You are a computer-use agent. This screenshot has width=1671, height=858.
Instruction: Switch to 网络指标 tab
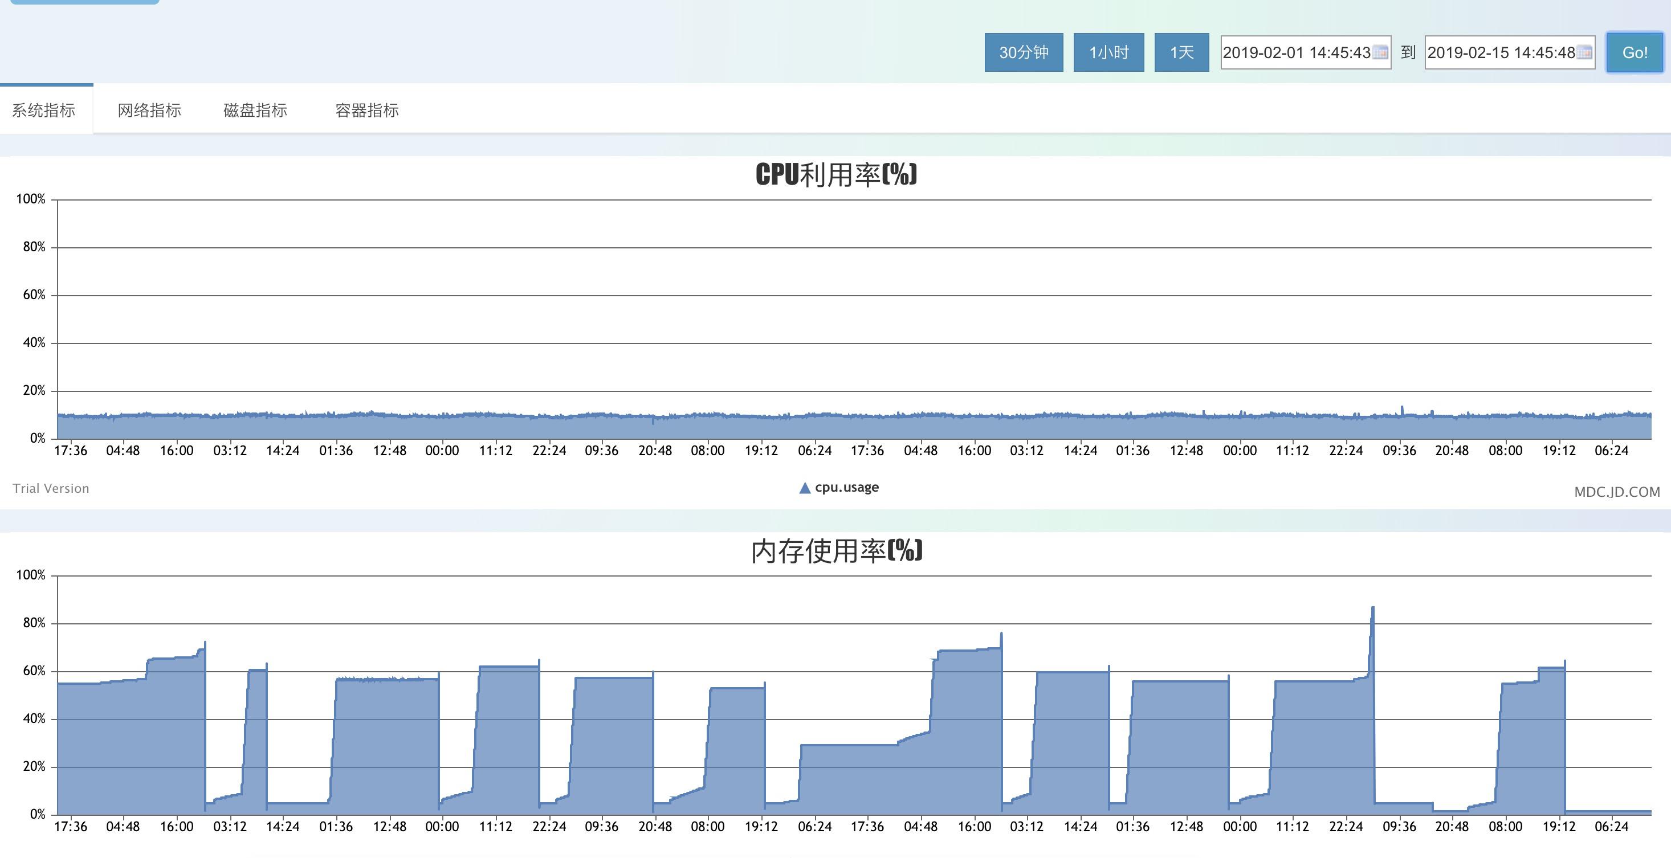(149, 109)
